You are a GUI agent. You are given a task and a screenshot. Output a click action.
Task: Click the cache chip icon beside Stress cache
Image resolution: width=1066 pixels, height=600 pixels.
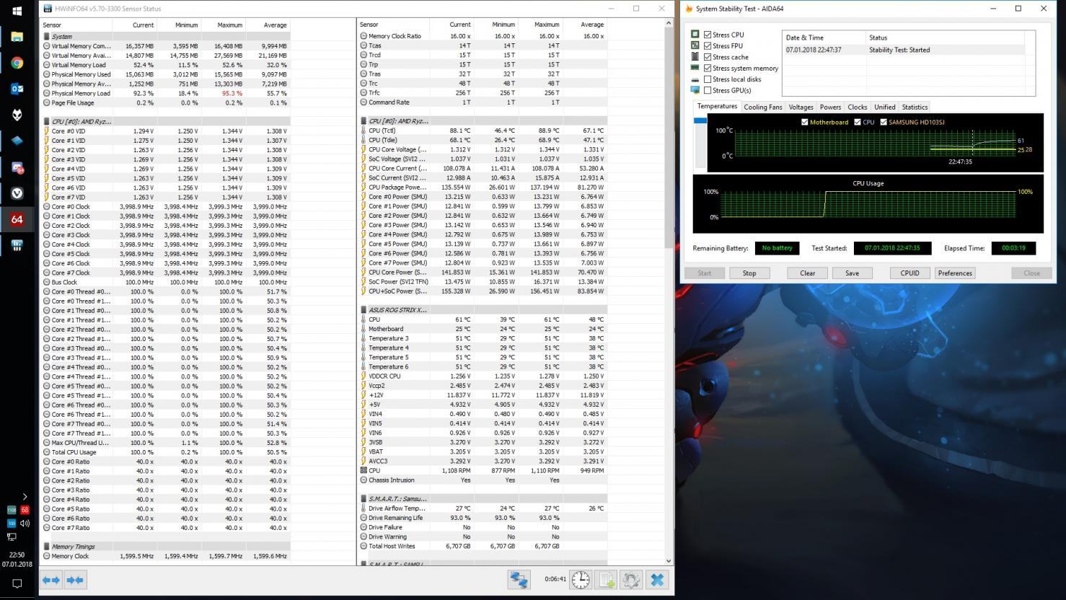click(x=695, y=56)
